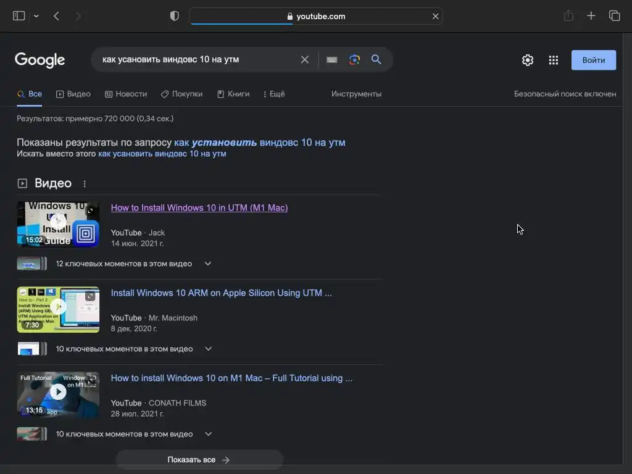
Task: Open the sidebar options dropdown chevron
Action: pos(36,16)
